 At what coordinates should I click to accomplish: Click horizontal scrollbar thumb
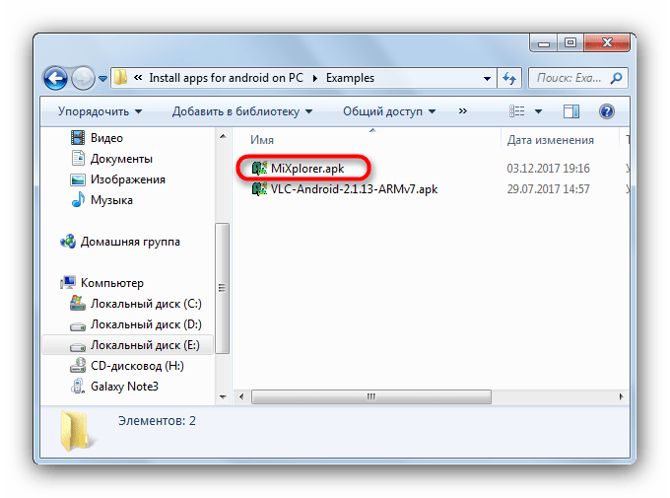point(371,396)
